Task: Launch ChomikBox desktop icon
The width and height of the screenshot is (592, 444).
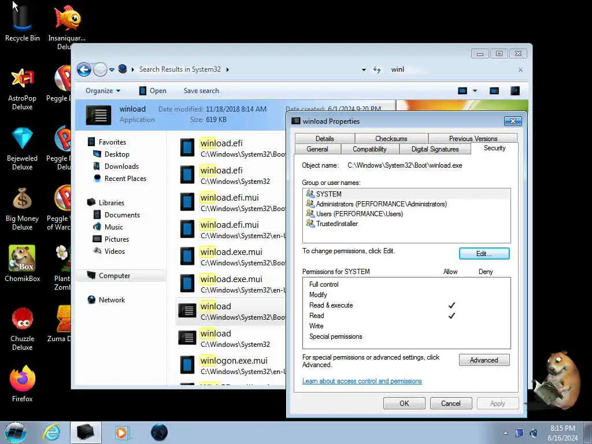Action: point(23,264)
